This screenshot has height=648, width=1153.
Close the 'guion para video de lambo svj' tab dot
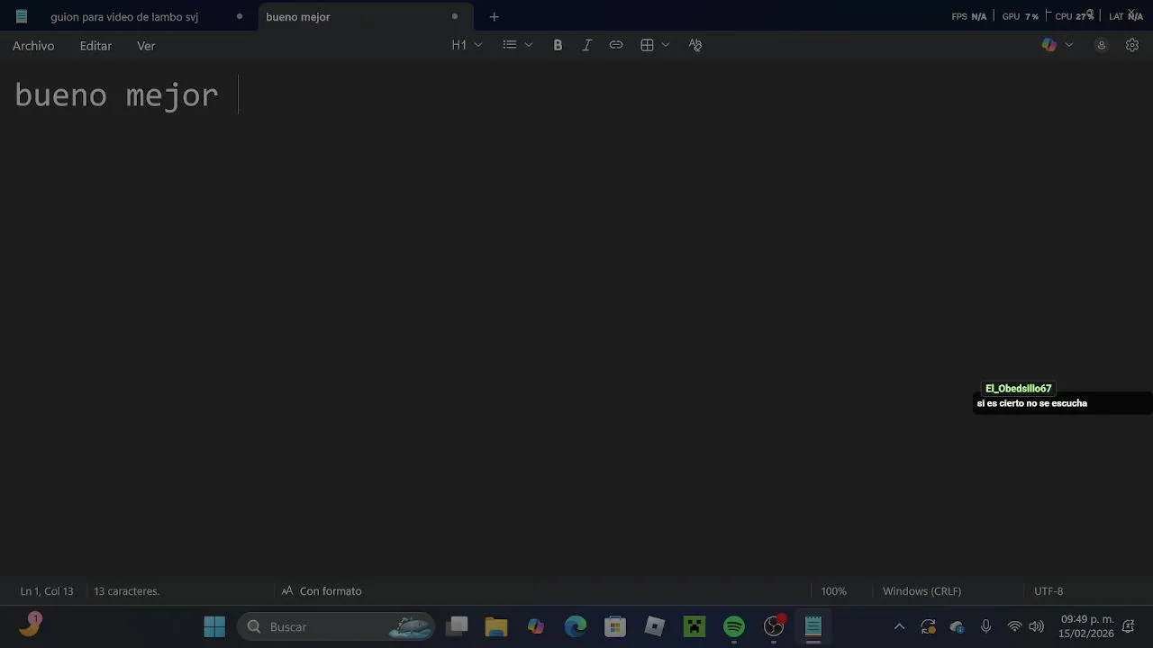tap(240, 16)
